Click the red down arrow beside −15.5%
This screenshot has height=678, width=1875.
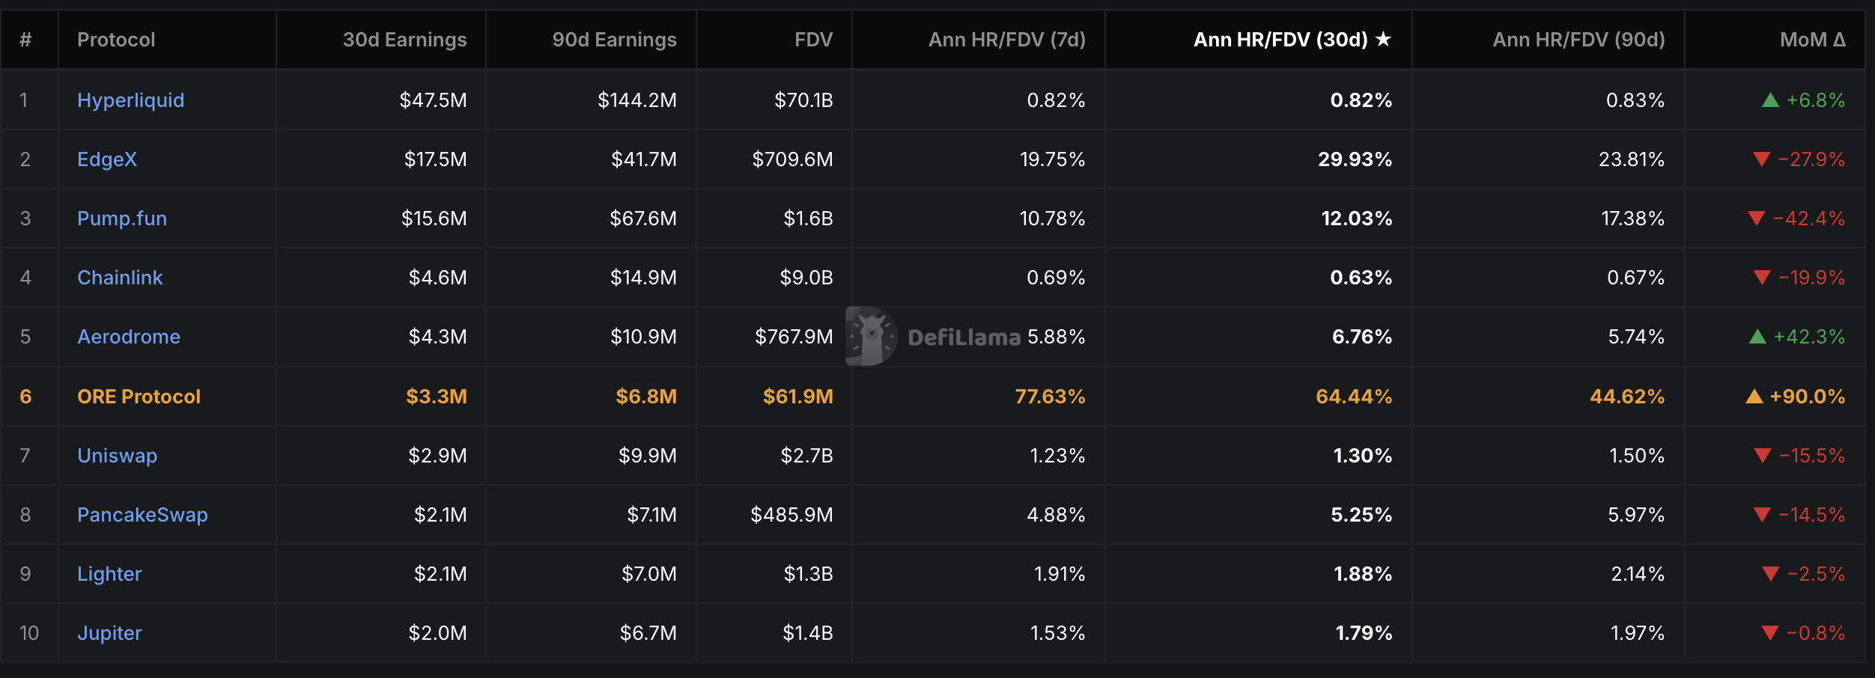(x=1762, y=456)
